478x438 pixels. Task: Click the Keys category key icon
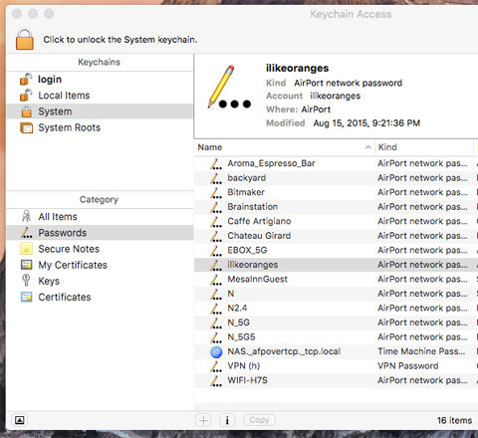[x=26, y=281]
